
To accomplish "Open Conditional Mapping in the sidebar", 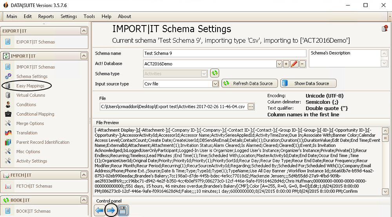I will [x=35, y=114].
